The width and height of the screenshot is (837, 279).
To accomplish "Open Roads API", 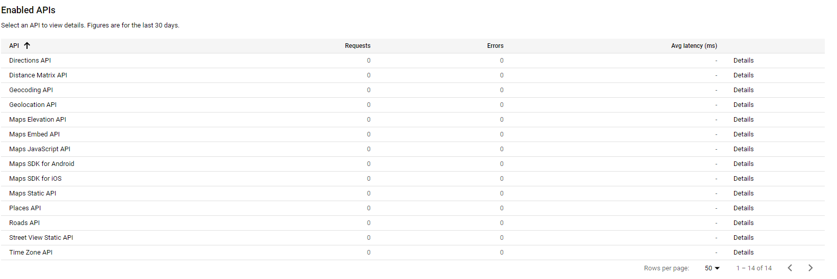I will [24, 223].
